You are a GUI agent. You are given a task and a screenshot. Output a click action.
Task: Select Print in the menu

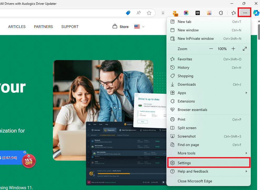click(208, 119)
